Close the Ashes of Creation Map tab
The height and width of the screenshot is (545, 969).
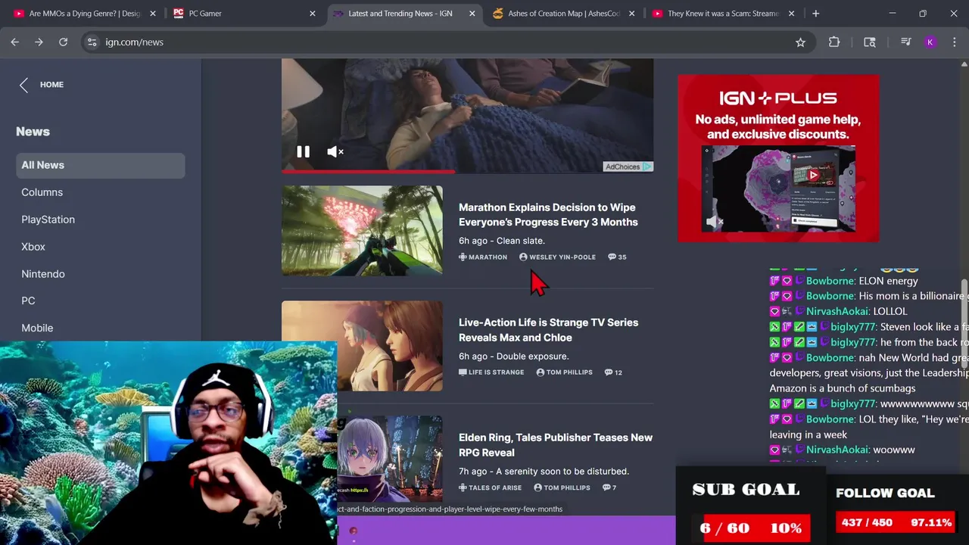tap(631, 14)
